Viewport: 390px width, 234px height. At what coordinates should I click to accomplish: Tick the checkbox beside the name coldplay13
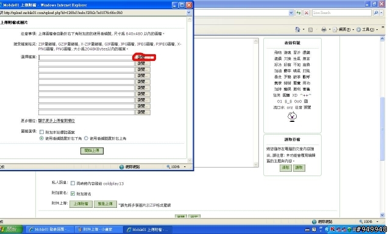pyautogui.click(x=73, y=183)
